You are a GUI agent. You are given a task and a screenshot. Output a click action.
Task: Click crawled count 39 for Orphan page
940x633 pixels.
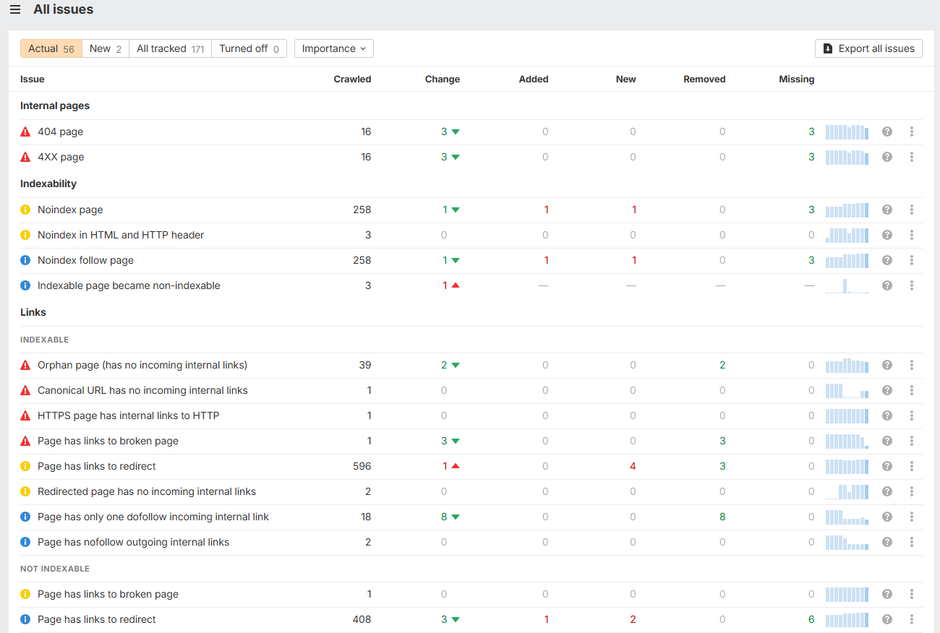click(x=365, y=365)
